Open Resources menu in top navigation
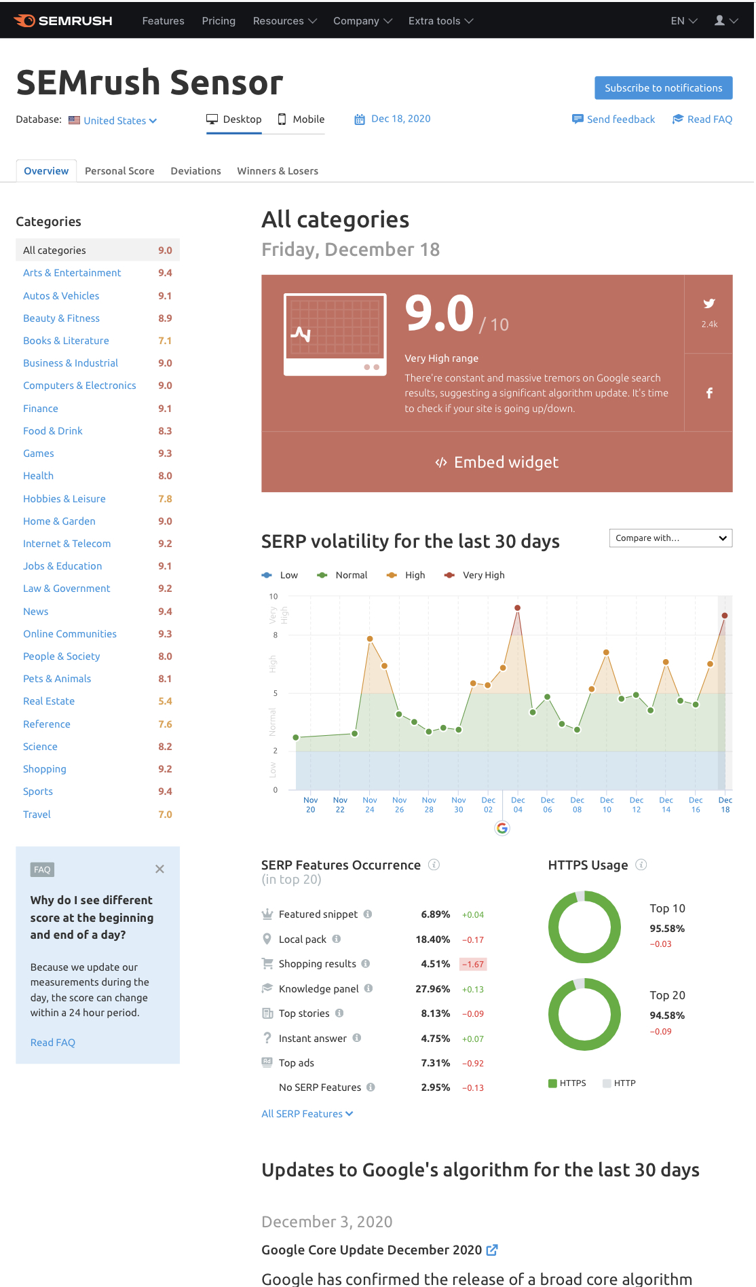This screenshot has width=756, height=1287. coord(285,21)
